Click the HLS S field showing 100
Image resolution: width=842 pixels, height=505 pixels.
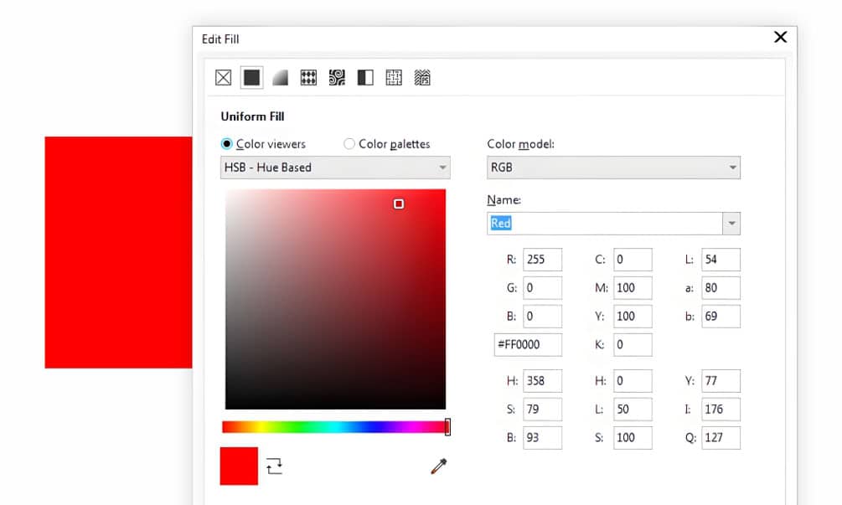(633, 437)
